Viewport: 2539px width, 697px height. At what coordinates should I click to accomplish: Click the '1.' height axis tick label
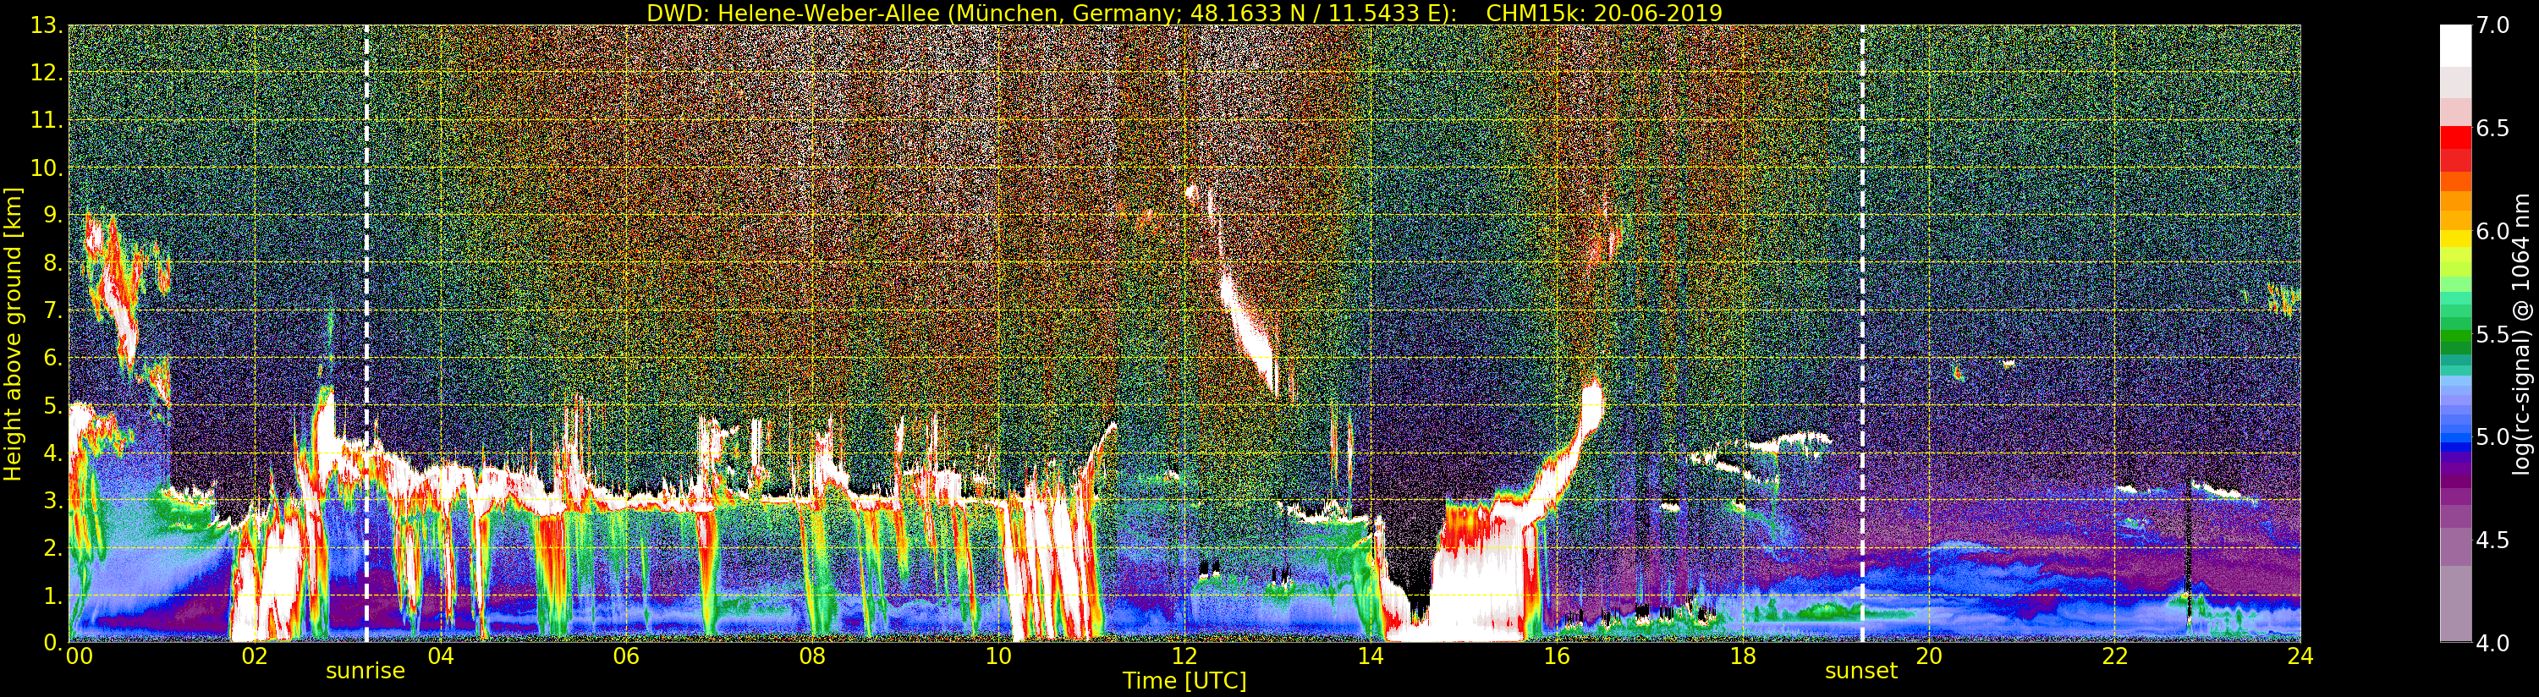pos(52,595)
